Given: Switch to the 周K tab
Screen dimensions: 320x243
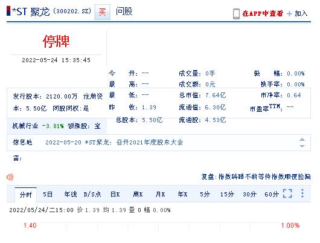Looking at the screenshot, I should coord(138,194).
